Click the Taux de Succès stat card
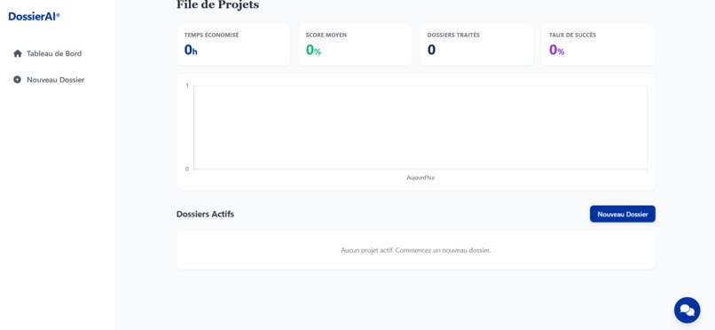This screenshot has width=715, height=330. point(598,44)
